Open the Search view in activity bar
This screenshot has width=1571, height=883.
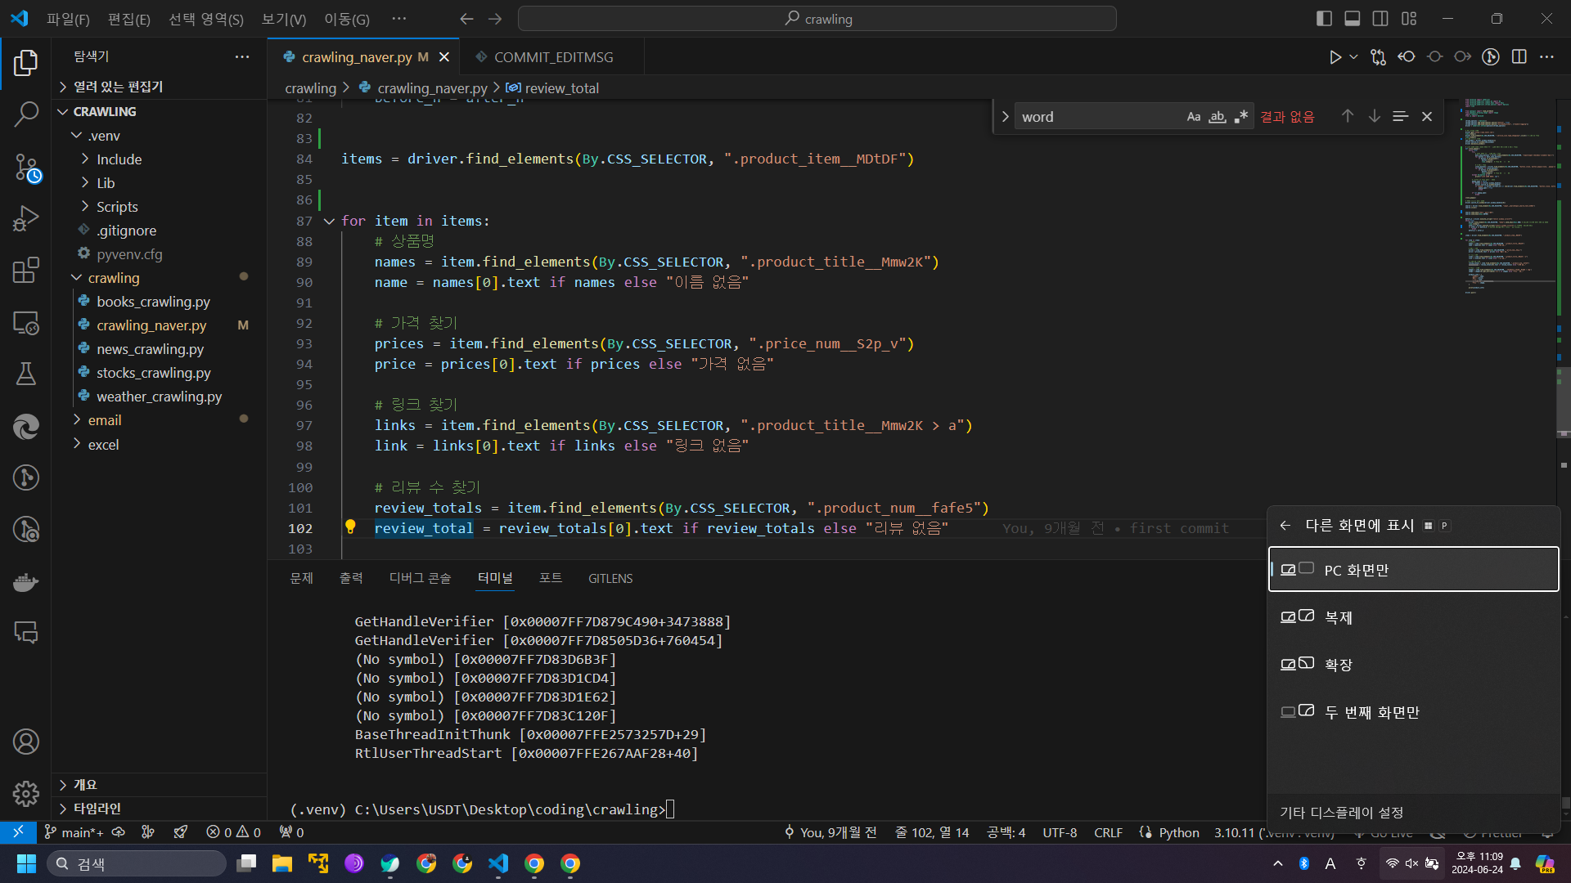tap(25, 114)
